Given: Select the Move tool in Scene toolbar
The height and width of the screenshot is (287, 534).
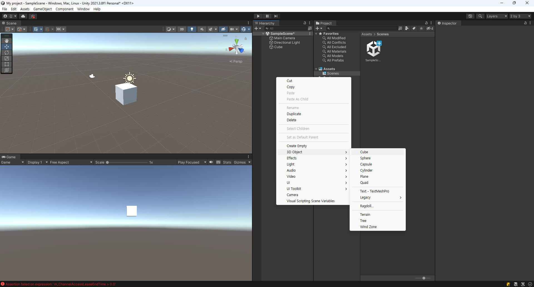Looking at the screenshot, I should (x=7, y=47).
